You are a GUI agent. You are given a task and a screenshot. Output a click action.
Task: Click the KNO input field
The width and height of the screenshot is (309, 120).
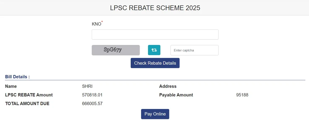pos(155,35)
